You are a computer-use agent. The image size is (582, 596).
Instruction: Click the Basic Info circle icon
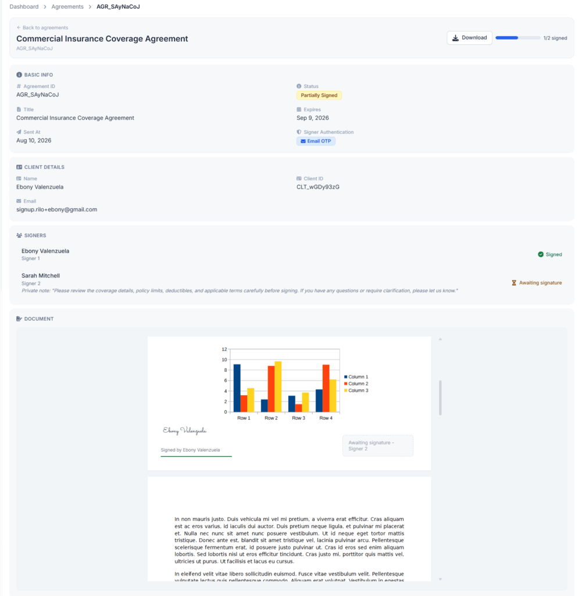[19, 75]
